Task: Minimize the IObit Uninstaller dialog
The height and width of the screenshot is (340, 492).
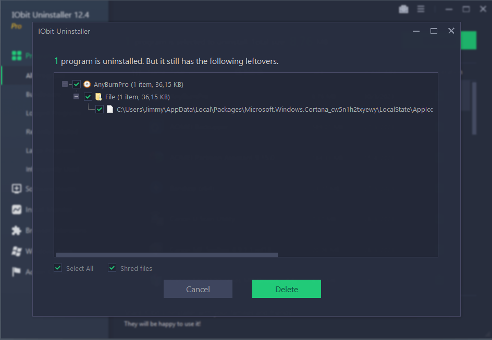Action: click(x=416, y=31)
